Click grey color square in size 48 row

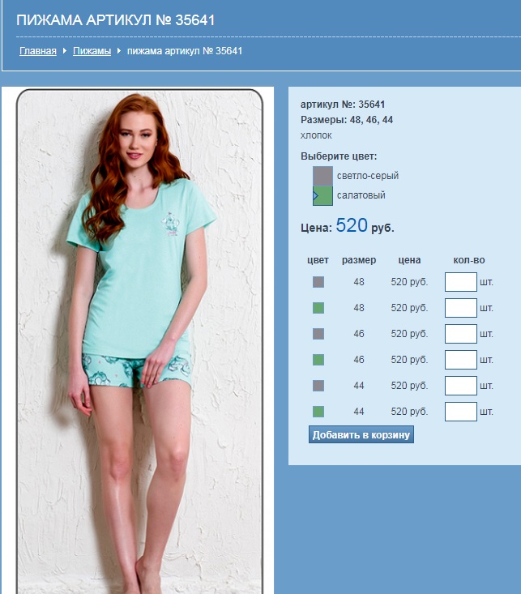tap(318, 282)
